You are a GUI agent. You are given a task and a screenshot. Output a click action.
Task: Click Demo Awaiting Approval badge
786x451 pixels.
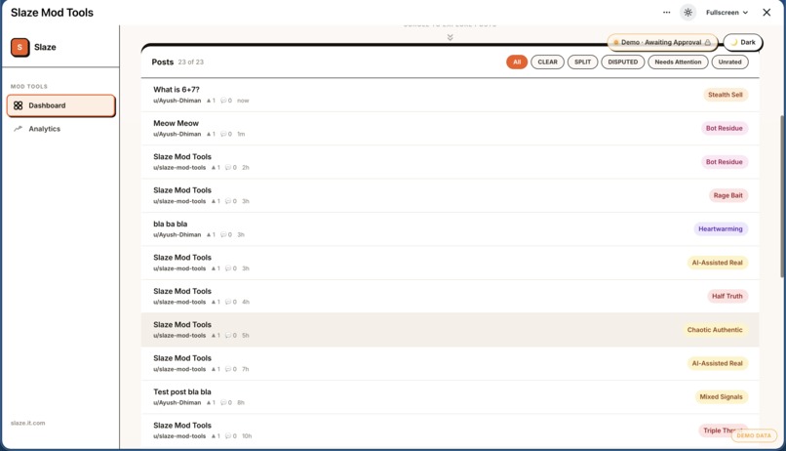click(x=662, y=42)
